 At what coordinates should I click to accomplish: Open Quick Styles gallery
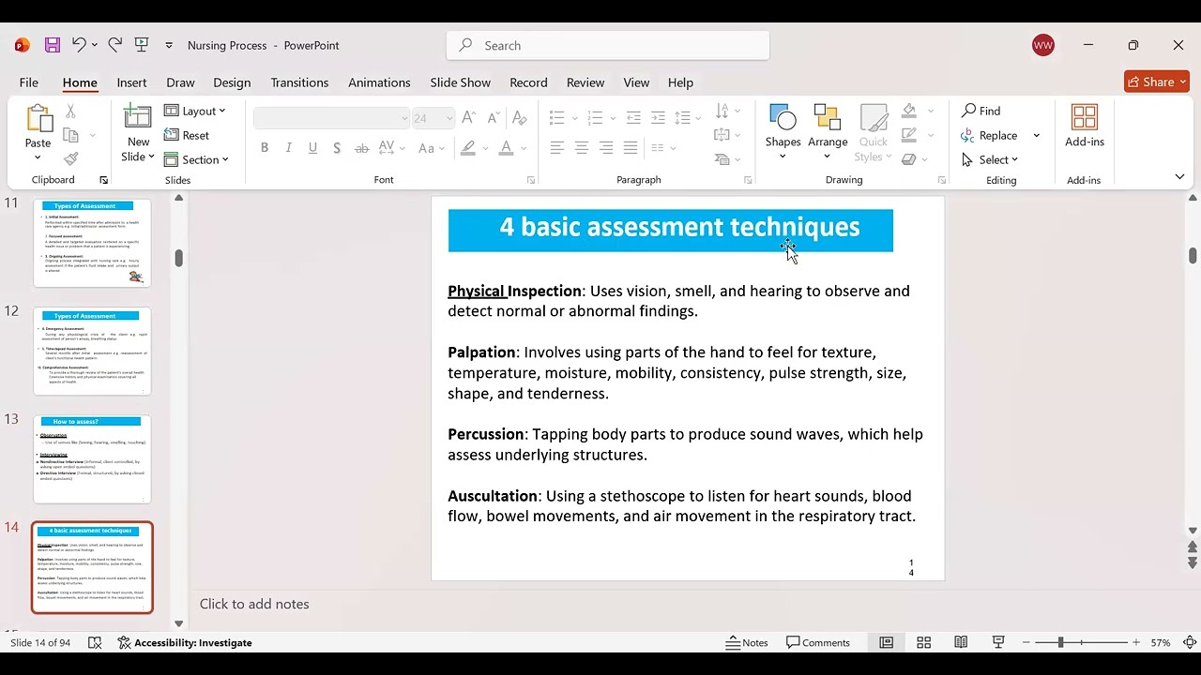coord(874,131)
